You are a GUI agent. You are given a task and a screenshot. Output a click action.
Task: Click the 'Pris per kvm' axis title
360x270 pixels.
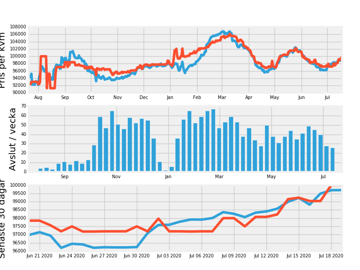coord(4,60)
